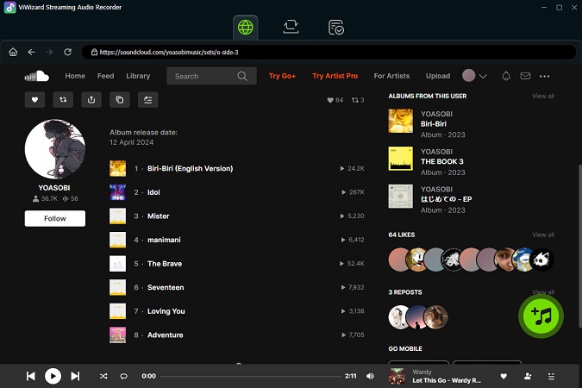The width and height of the screenshot is (582, 388).
Task: Repost the album with repost button
Action: pyautogui.click(x=63, y=99)
